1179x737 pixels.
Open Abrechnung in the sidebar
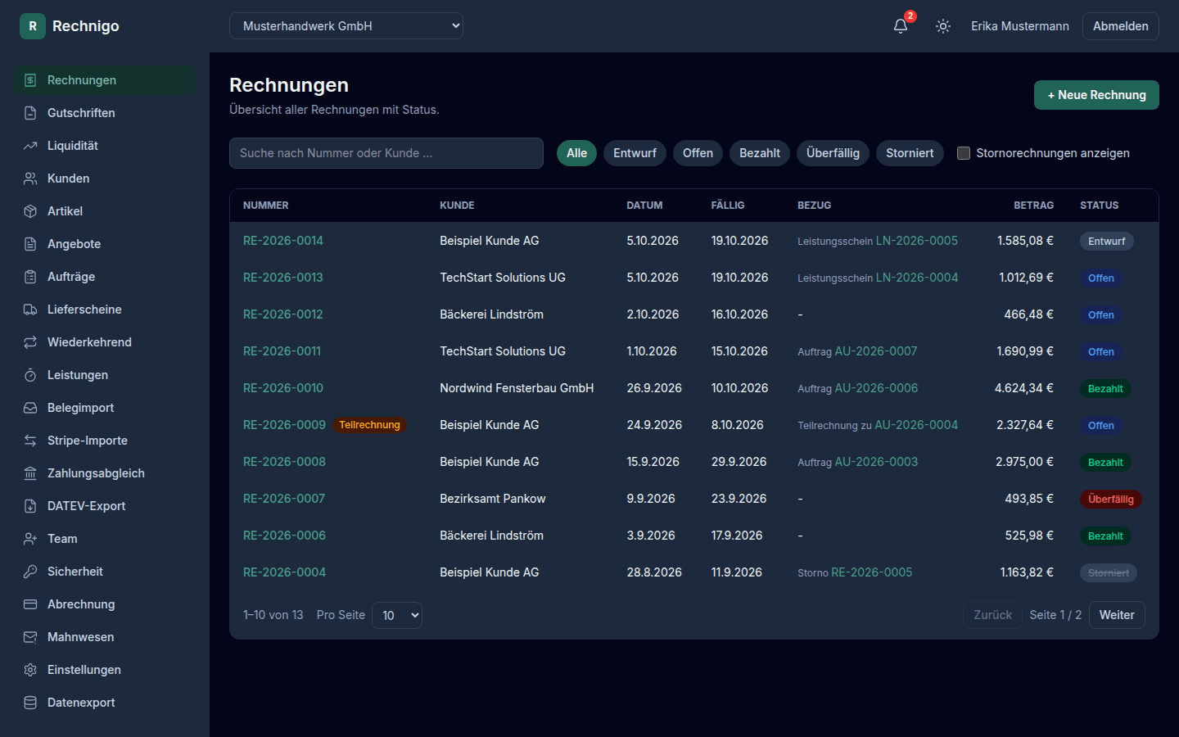coord(105,604)
